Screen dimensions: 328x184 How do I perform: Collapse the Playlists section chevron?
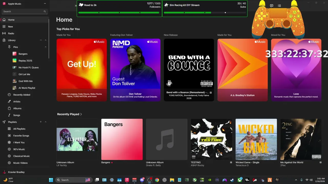click(46, 122)
